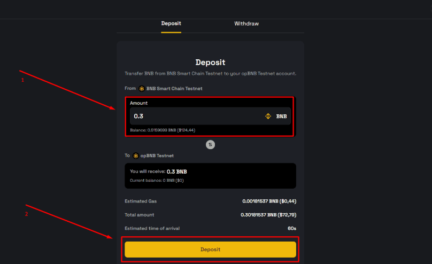This screenshot has height=264, width=432.
Task: Click the Estimated Gas value 0.00181537 BNB
Action: coord(269,201)
